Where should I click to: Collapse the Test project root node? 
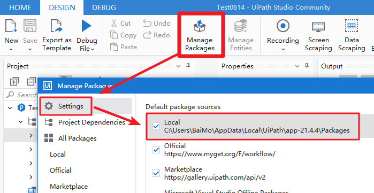click(x=10, y=107)
